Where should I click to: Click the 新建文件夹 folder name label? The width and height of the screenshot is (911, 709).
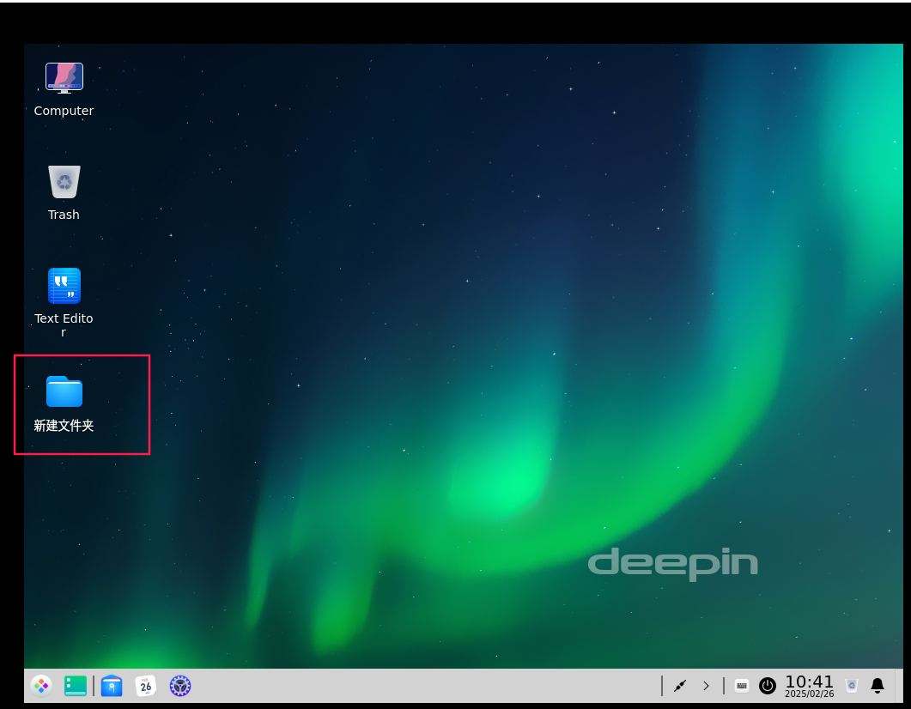tap(64, 425)
